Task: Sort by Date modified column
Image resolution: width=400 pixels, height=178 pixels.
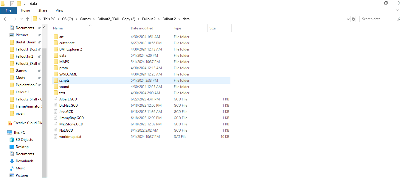Action: tap(142, 28)
